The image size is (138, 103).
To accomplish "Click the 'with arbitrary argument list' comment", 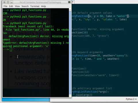I will [92, 88].
